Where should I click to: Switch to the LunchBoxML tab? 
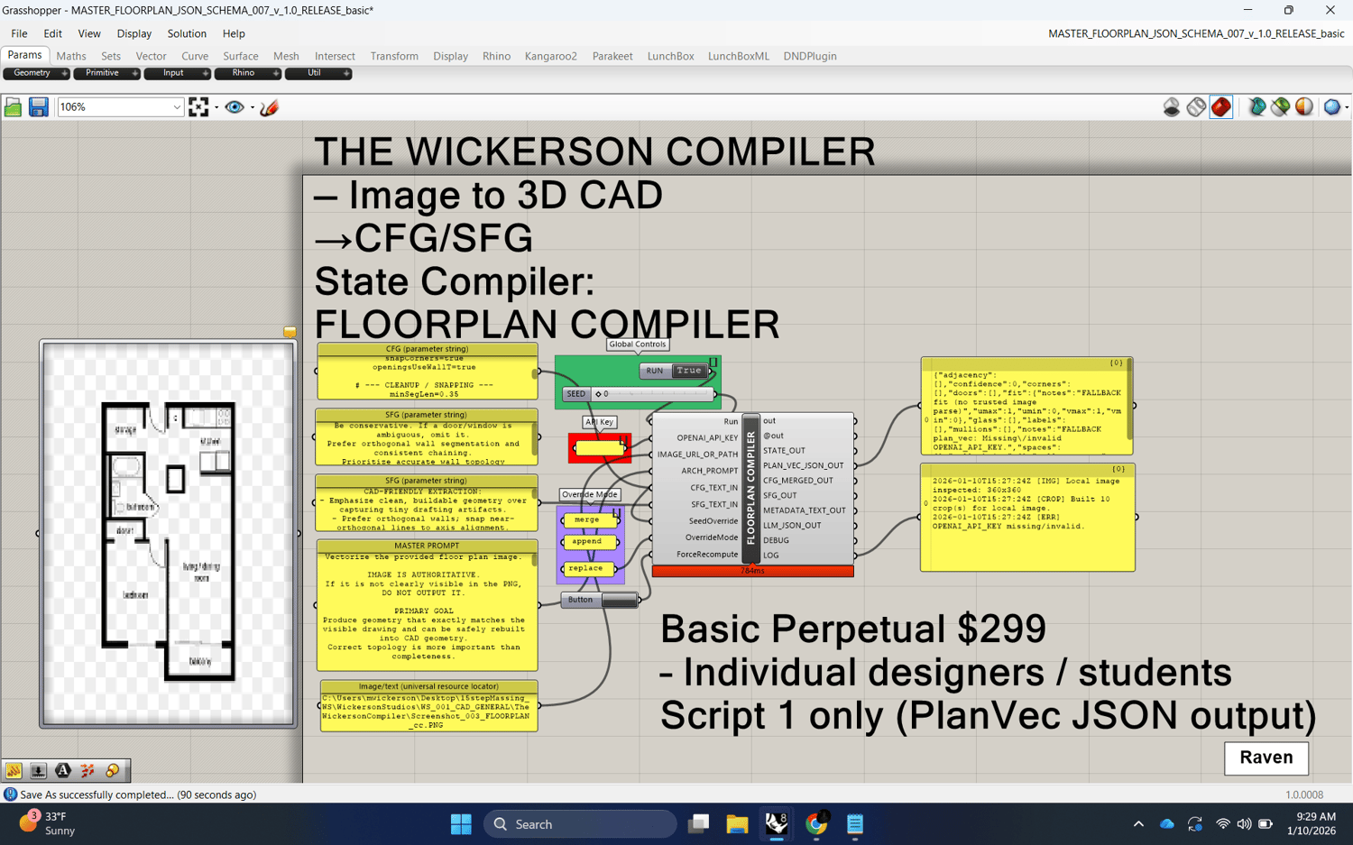coord(738,56)
